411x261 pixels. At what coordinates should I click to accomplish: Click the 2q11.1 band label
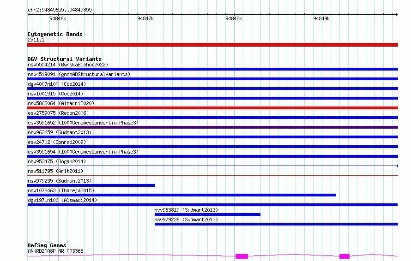pyautogui.click(x=36, y=40)
